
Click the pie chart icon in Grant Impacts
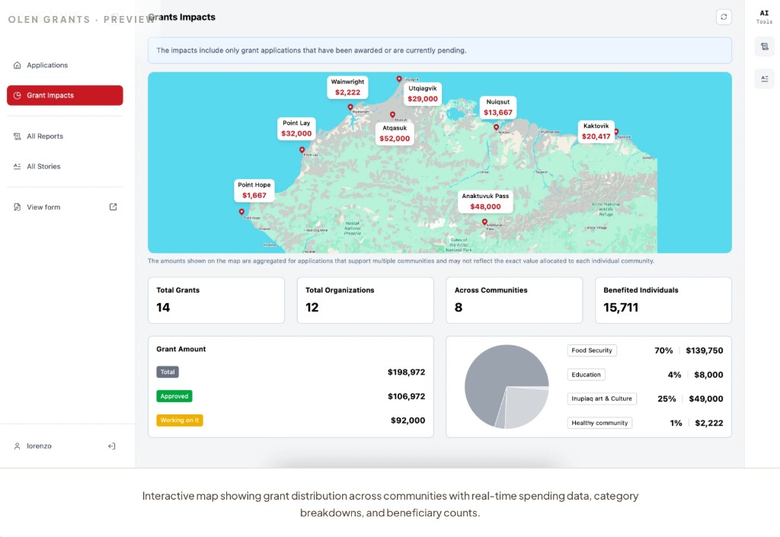point(18,95)
